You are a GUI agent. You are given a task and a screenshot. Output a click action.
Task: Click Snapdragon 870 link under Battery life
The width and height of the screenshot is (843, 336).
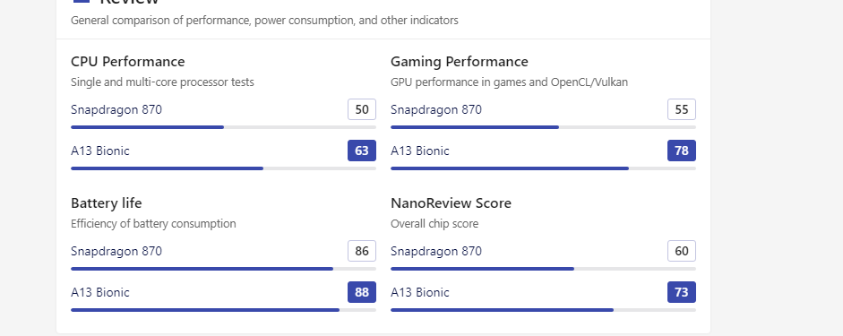(x=116, y=251)
